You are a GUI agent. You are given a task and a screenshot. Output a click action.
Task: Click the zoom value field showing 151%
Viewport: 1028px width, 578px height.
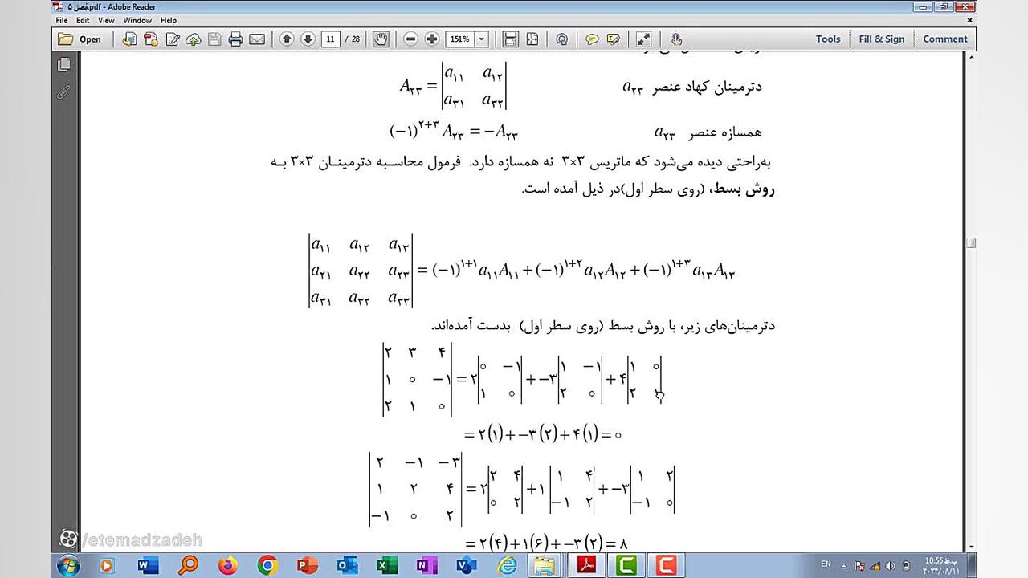[x=459, y=39]
